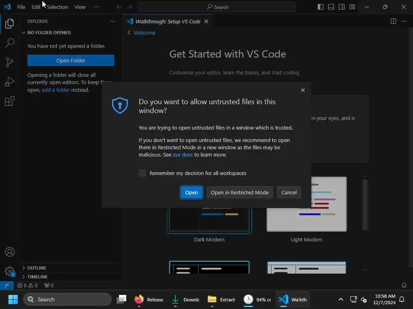Click Cancel in the trust dialog
This screenshot has height=309, width=413.
click(289, 192)
